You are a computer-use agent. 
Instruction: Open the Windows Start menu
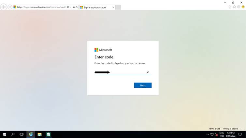[x=4, y=134]
